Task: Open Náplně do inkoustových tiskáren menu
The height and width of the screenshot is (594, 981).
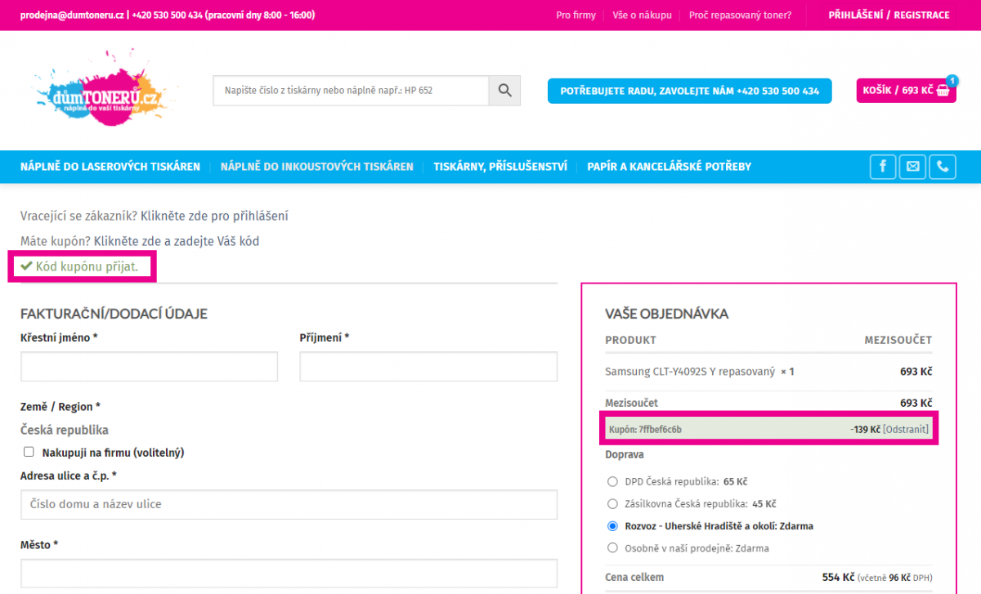Action: (x=316, y=167)
